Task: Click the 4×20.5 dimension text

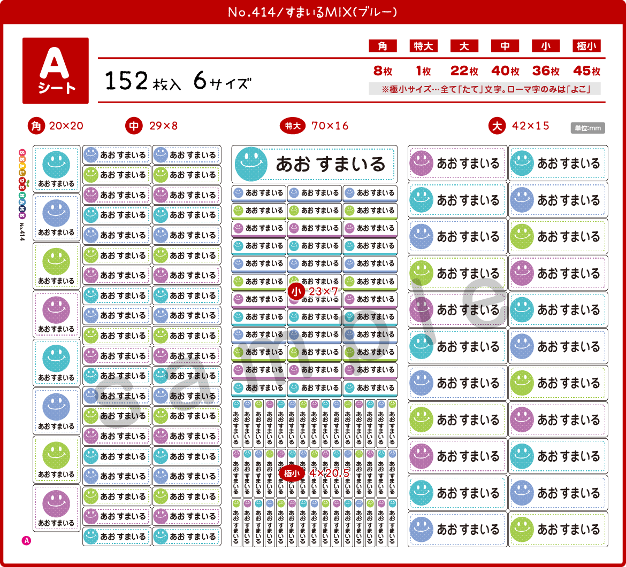Action: point(330,473)
